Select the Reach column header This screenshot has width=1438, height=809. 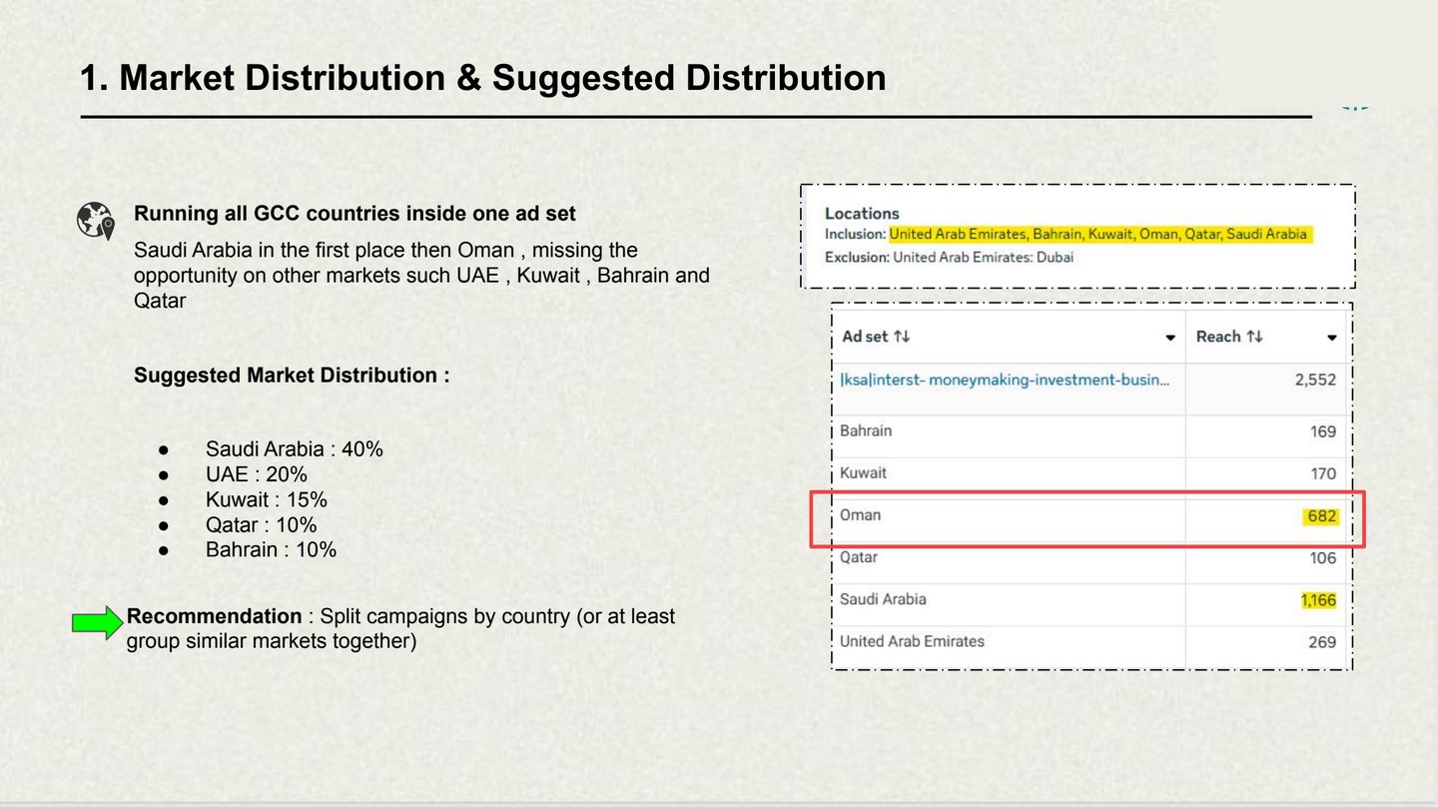[1220, 337]
